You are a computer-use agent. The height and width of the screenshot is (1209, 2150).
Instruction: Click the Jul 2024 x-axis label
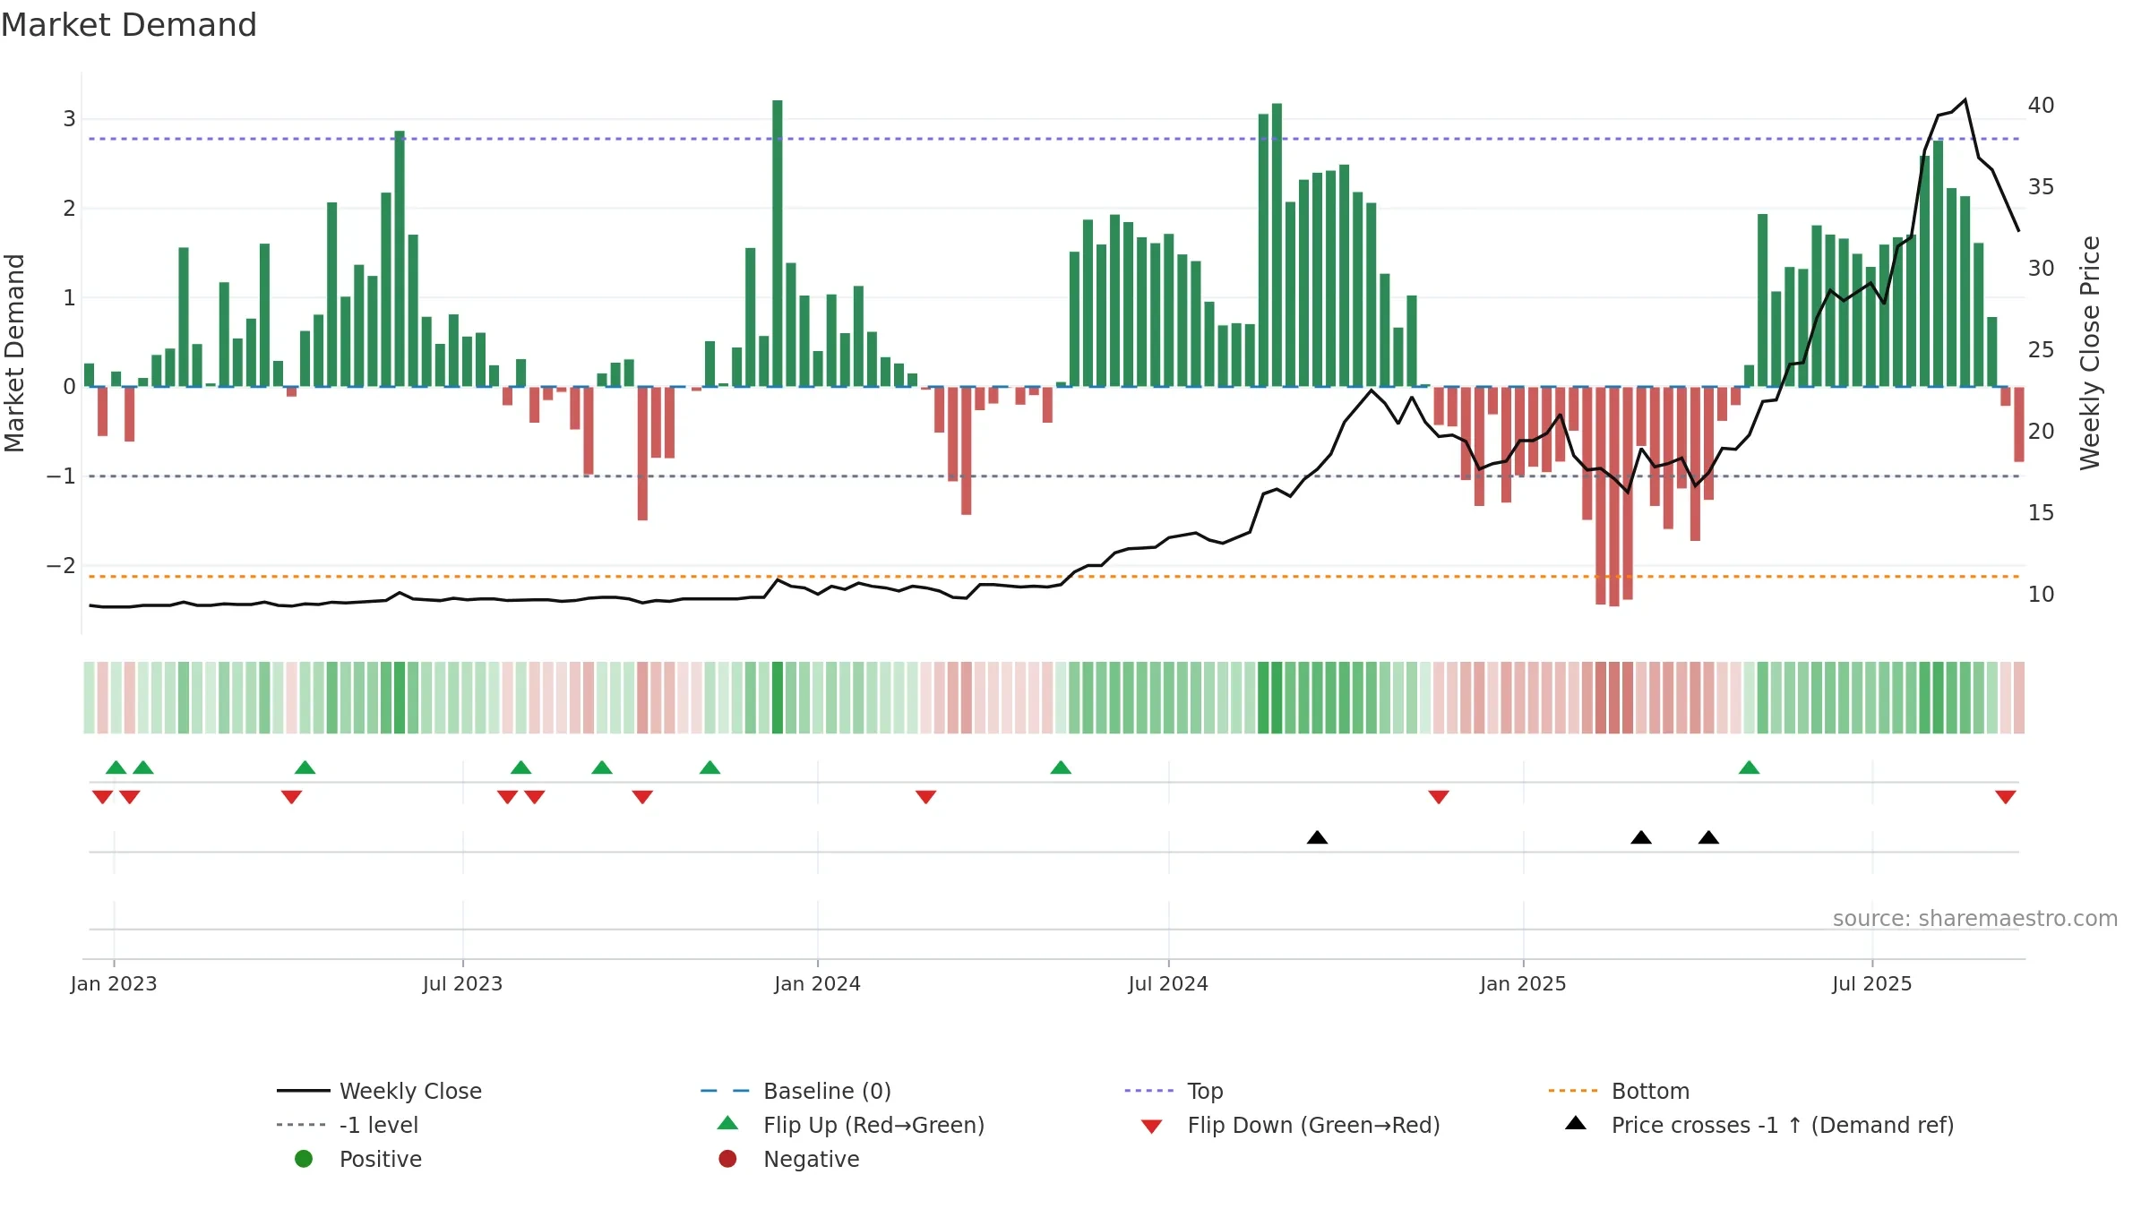click(1168, 983)
